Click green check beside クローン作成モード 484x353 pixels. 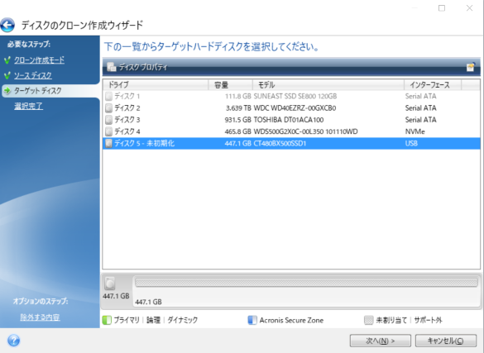[x=7, y=60]
